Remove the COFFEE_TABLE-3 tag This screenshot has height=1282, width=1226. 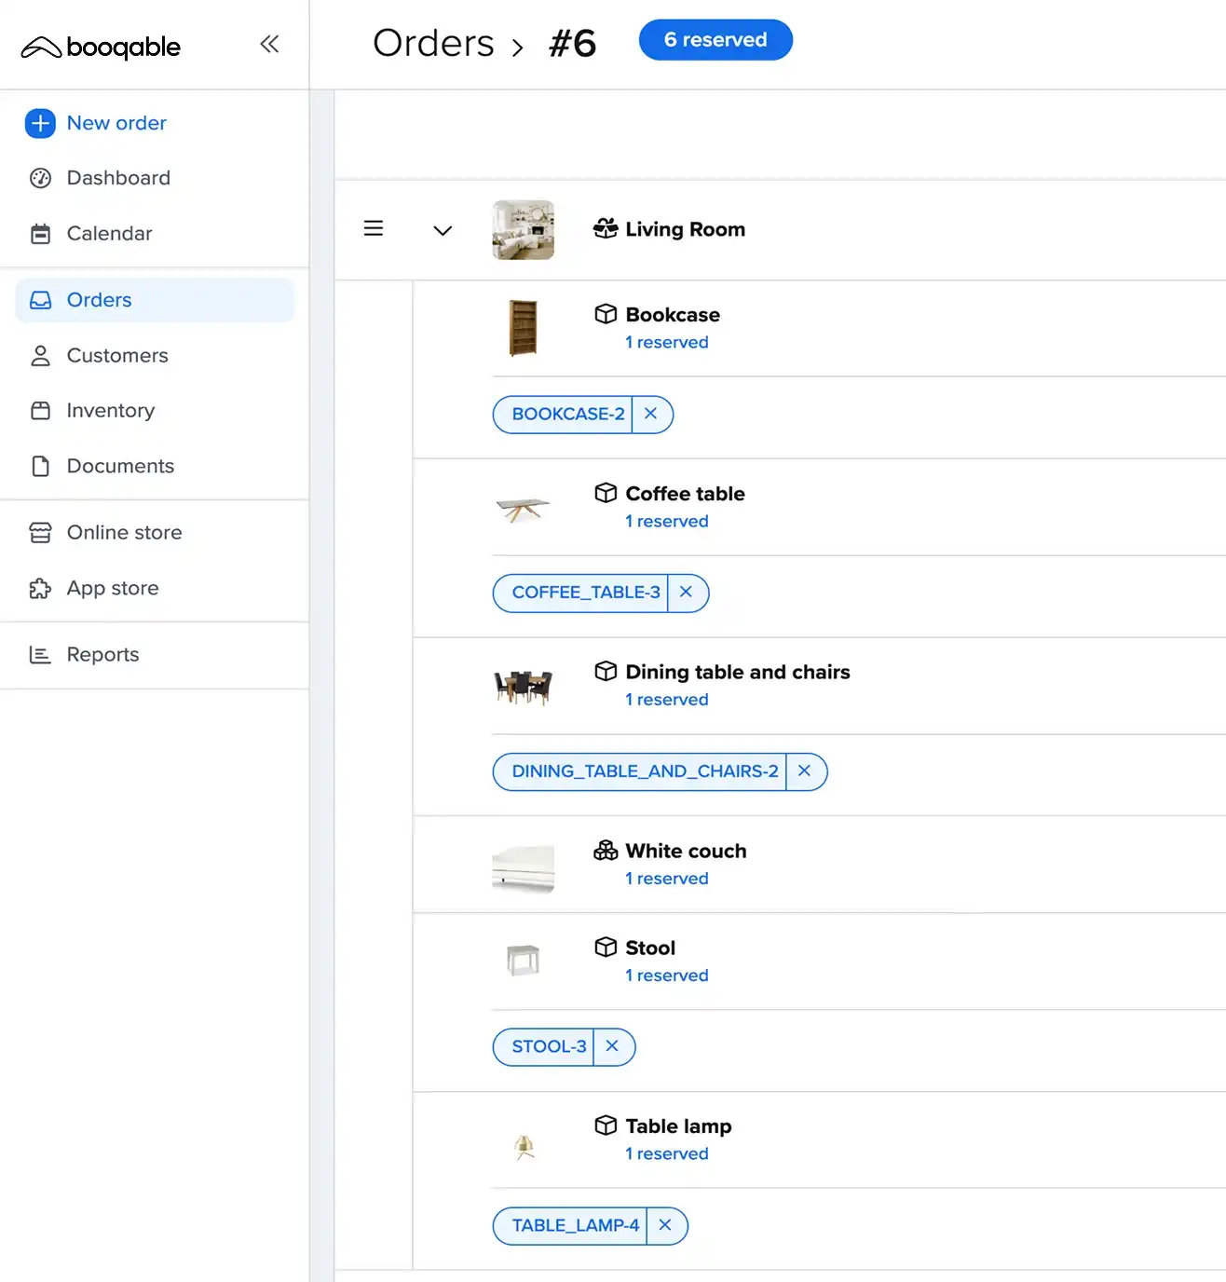pos(687,593)
